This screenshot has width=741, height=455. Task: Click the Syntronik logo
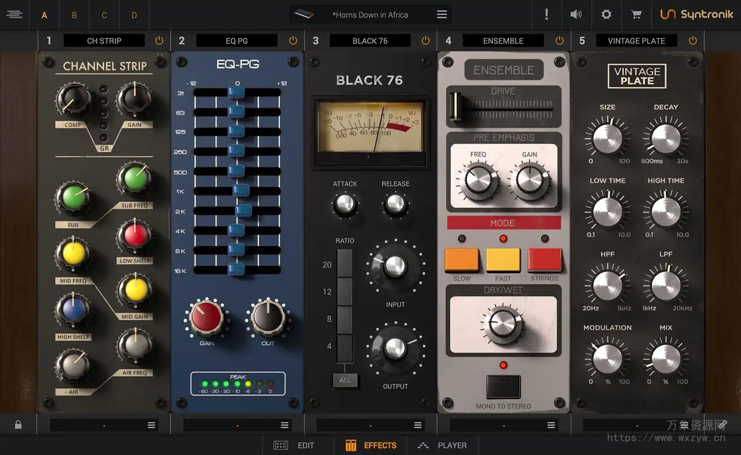pos(697,14)
